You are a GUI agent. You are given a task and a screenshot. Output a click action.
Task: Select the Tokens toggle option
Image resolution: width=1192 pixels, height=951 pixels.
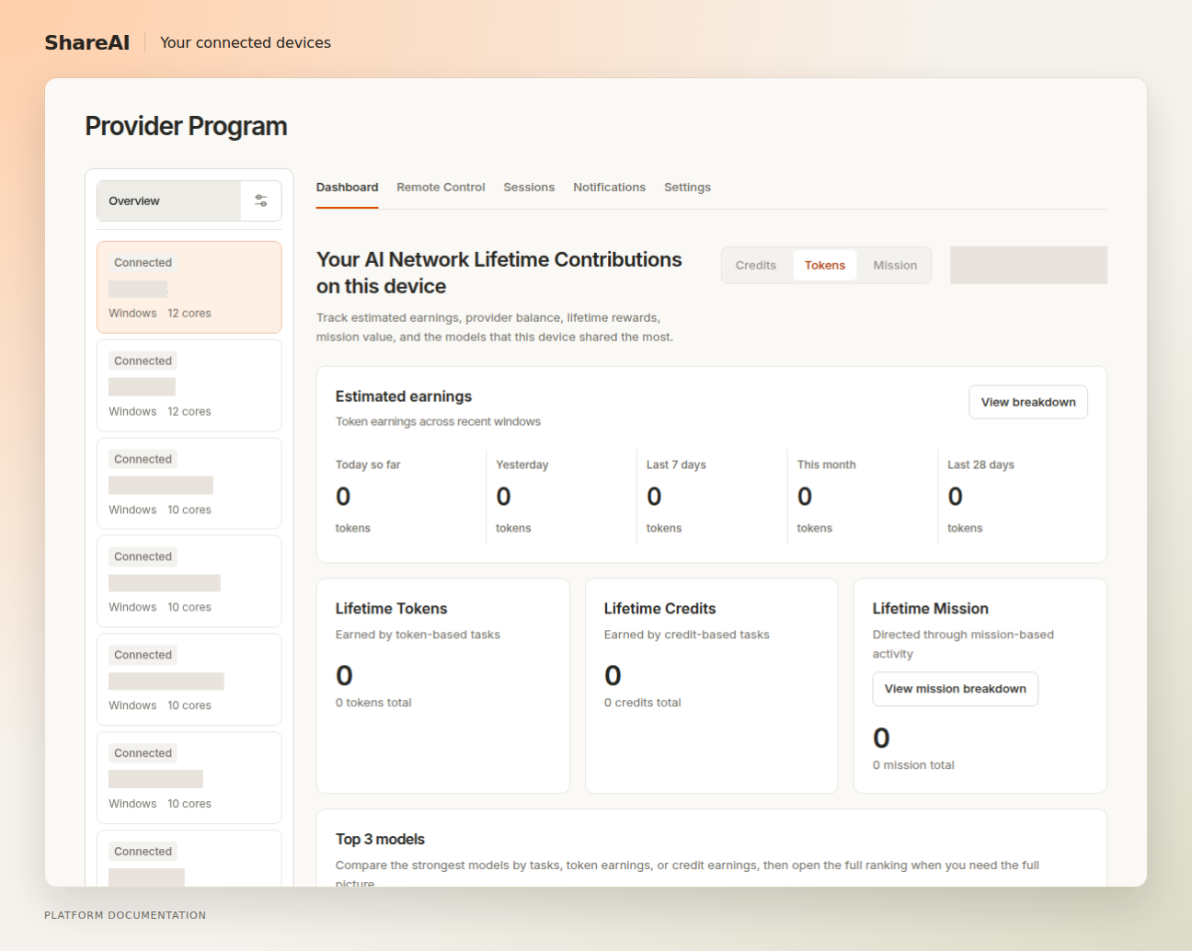825,265
